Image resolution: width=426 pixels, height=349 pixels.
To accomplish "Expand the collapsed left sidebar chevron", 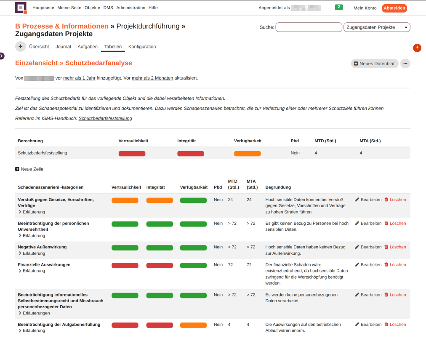I will [2, 55].
